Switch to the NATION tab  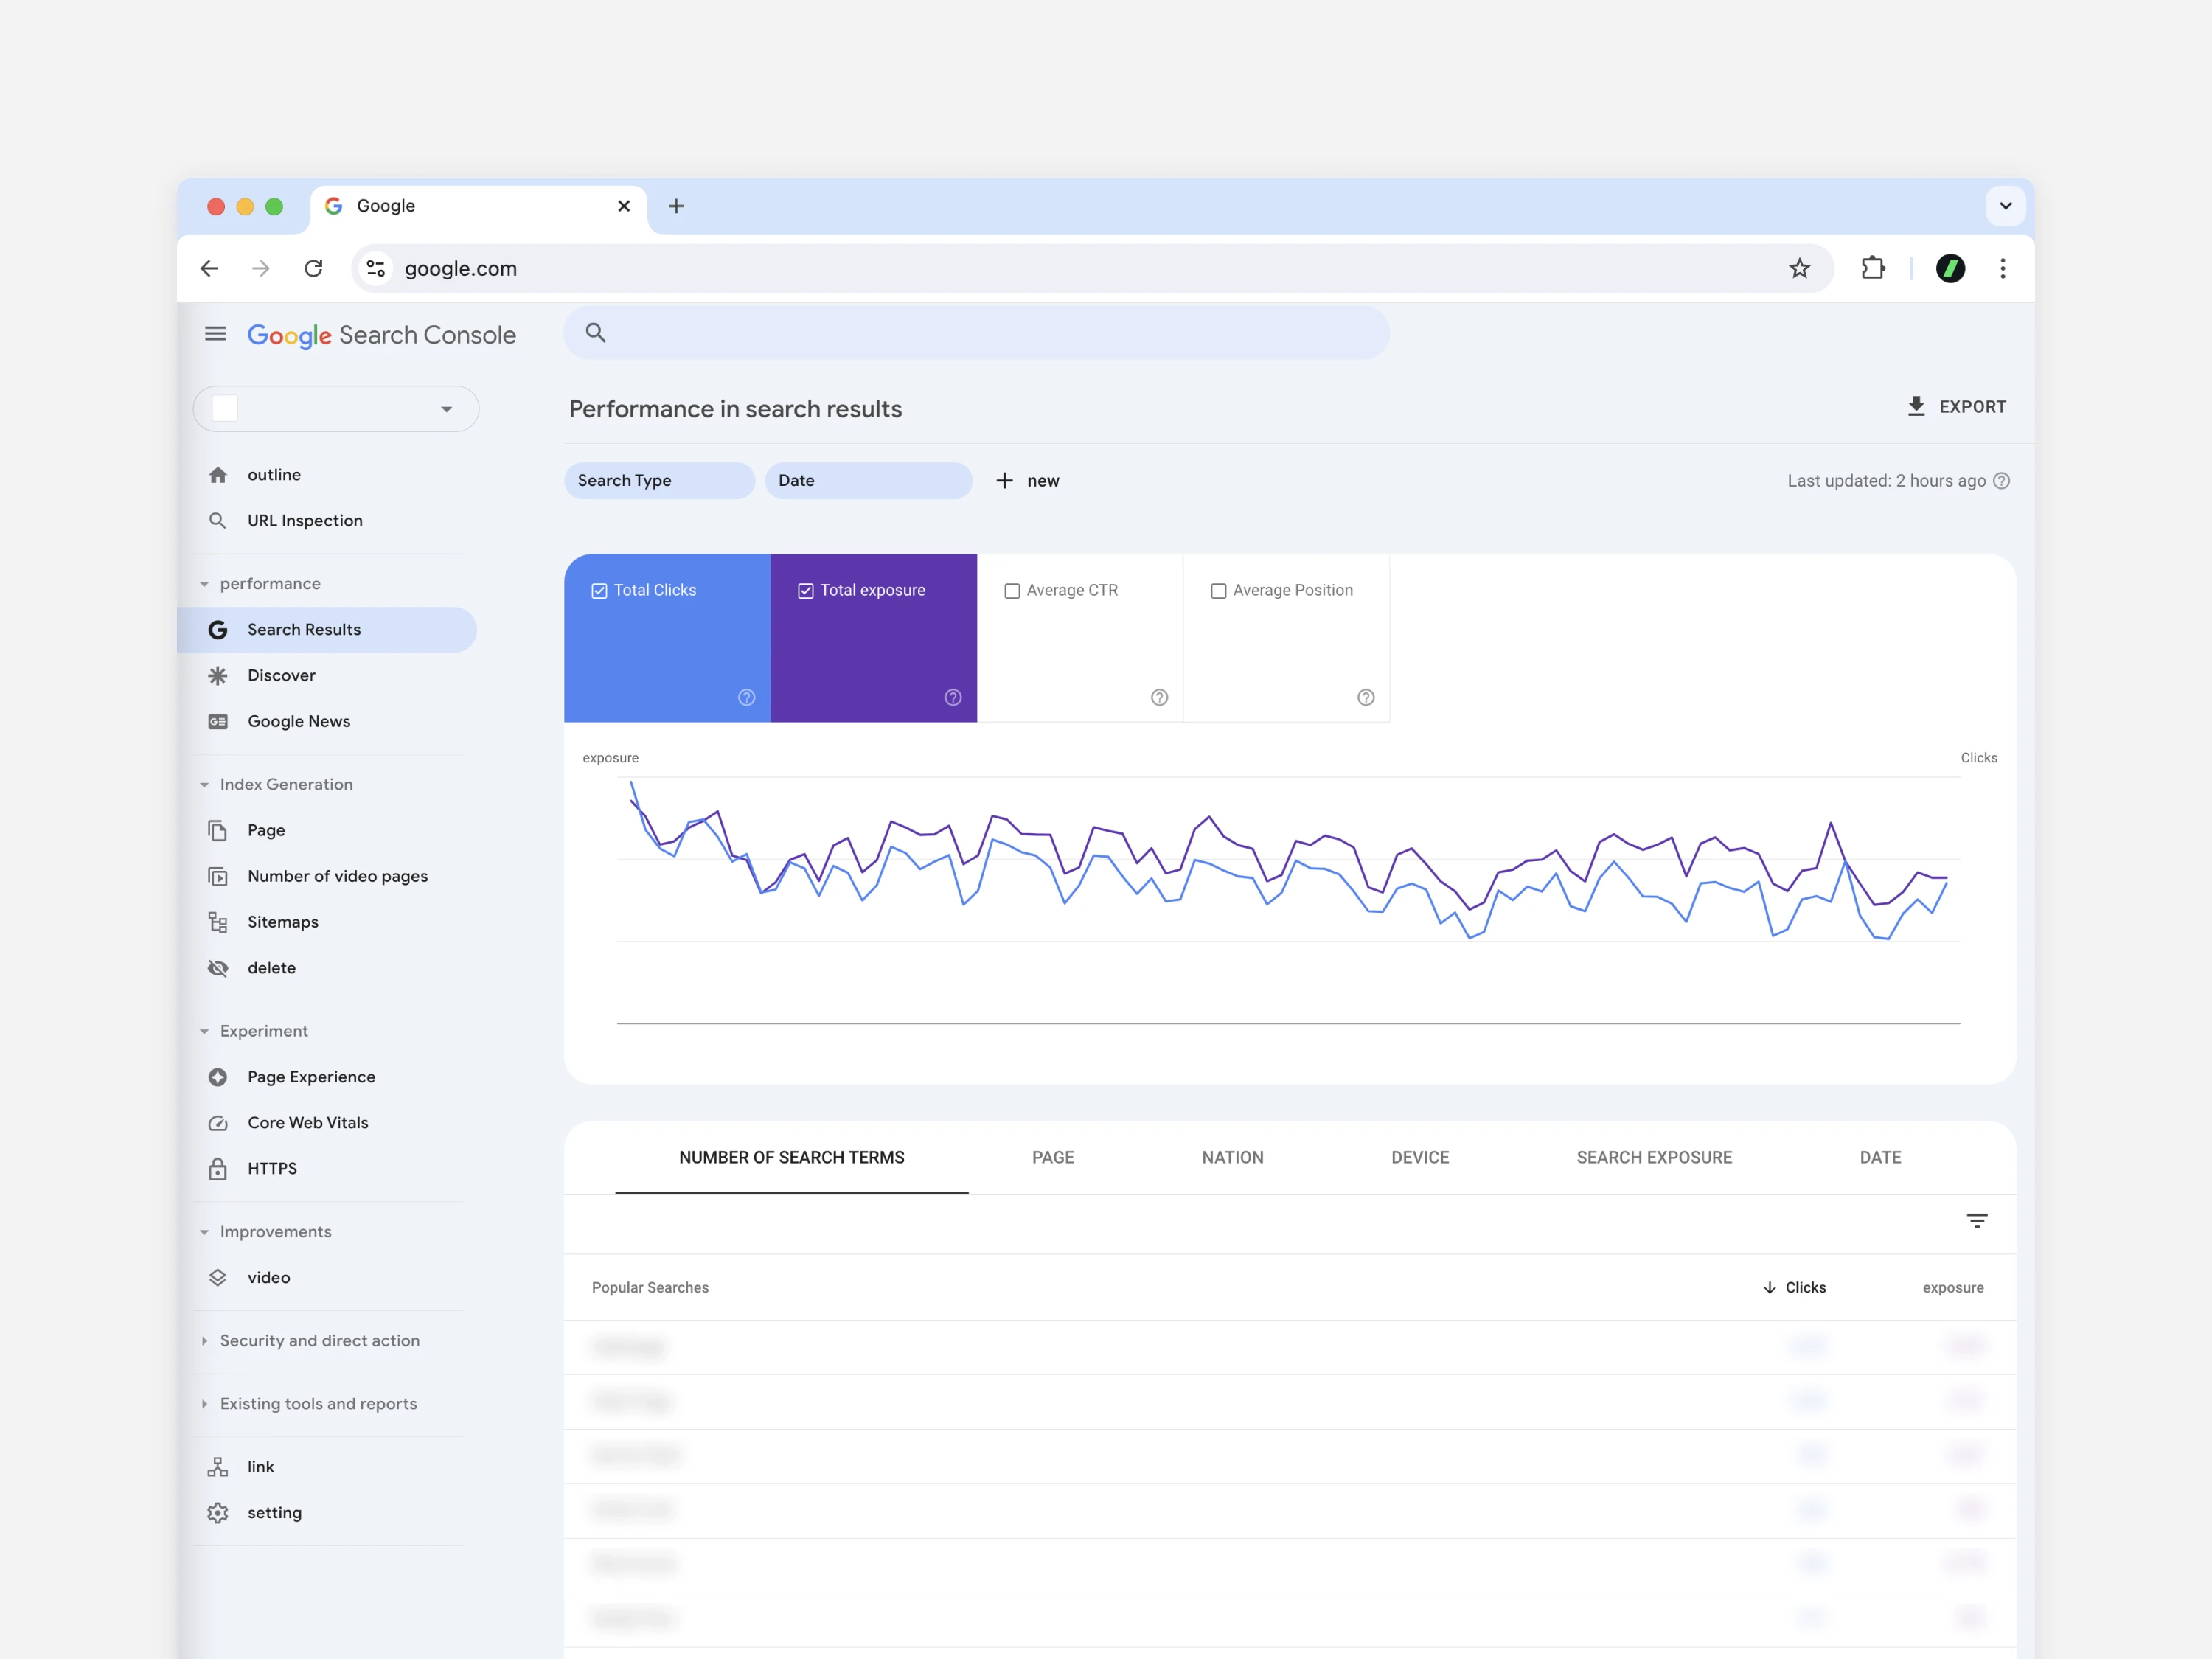tap(1232, 1158)
